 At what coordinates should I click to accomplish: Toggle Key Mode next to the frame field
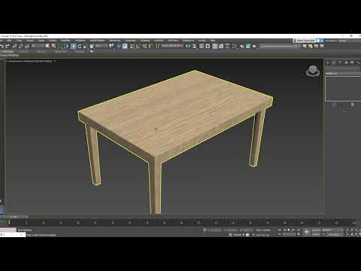(279, 234)
